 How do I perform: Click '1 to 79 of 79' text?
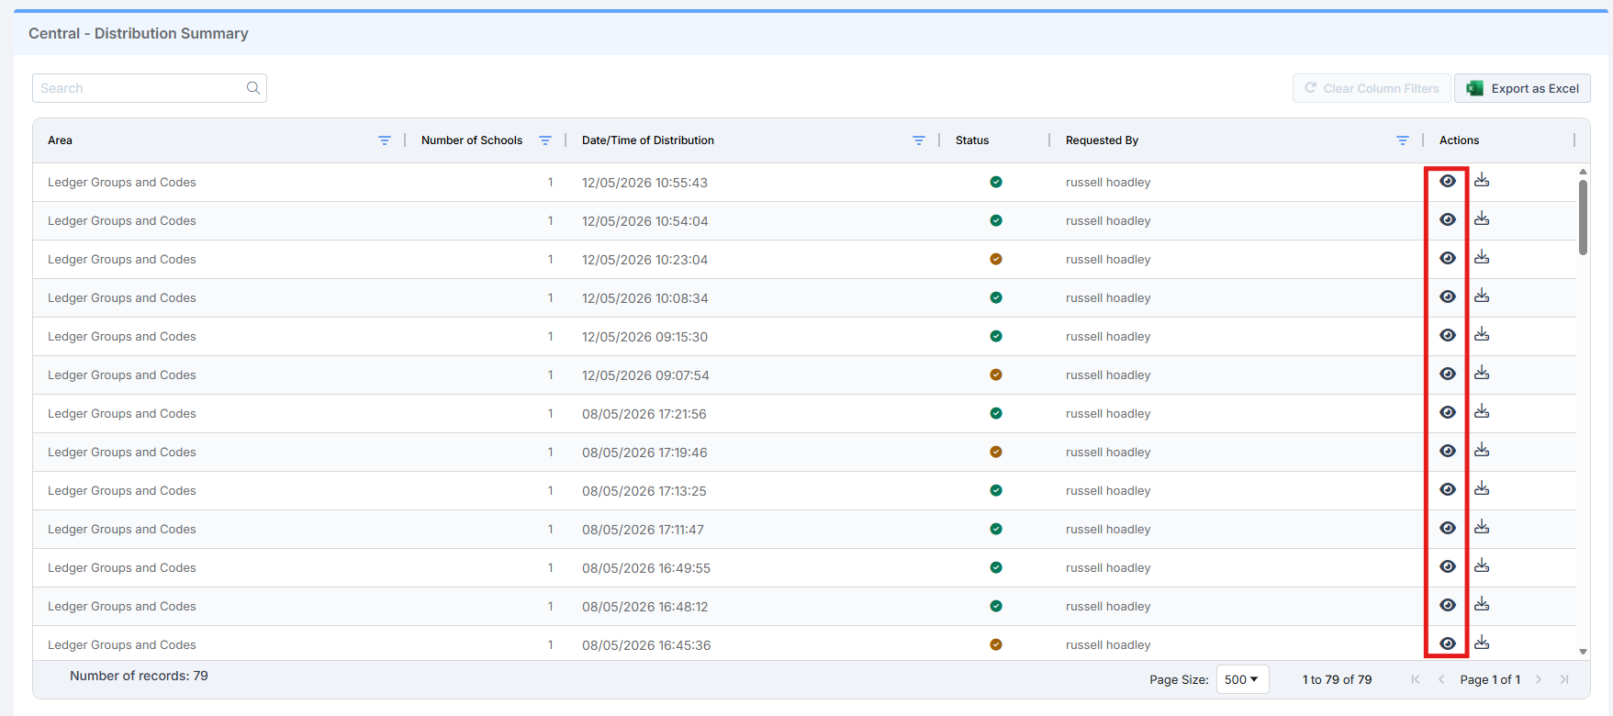coord(1337,679)
